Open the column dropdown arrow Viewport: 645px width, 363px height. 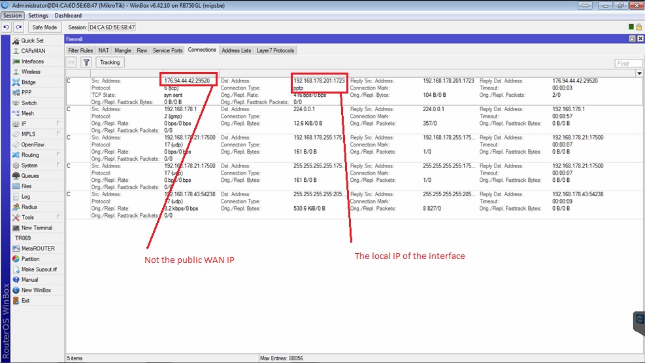tap(639, 73)
